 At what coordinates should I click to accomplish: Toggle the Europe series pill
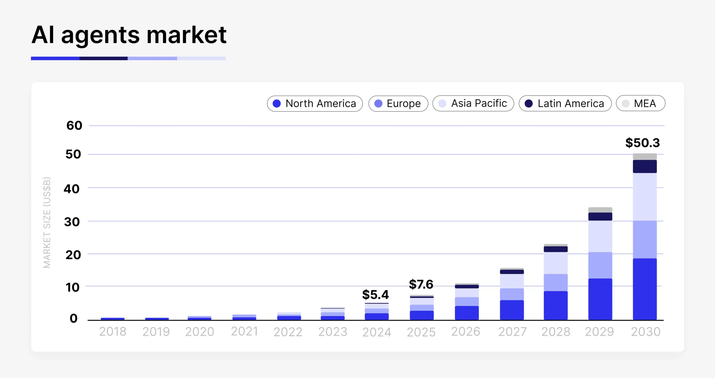398,103
